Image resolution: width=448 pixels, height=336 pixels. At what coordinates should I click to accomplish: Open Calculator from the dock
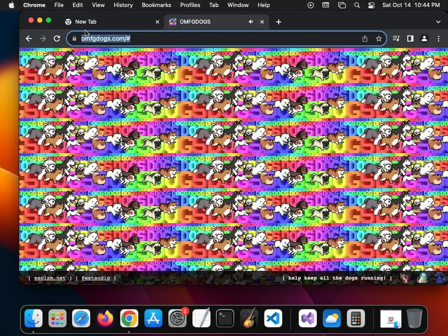(x=356, y=318)
